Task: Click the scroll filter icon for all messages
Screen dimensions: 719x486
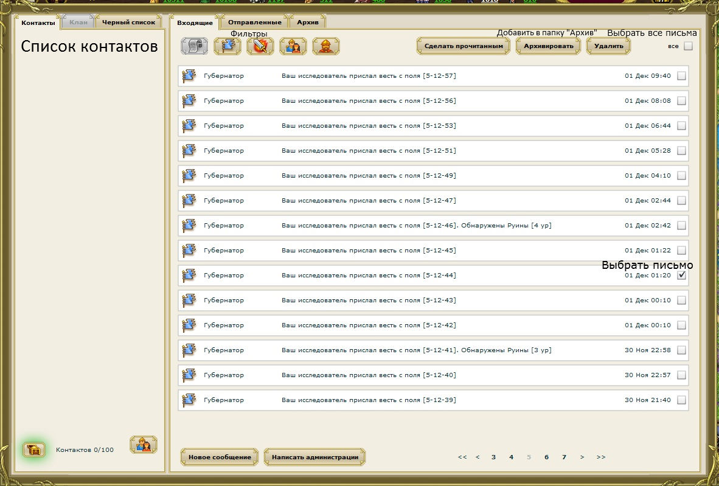Action: coord(194,46)
